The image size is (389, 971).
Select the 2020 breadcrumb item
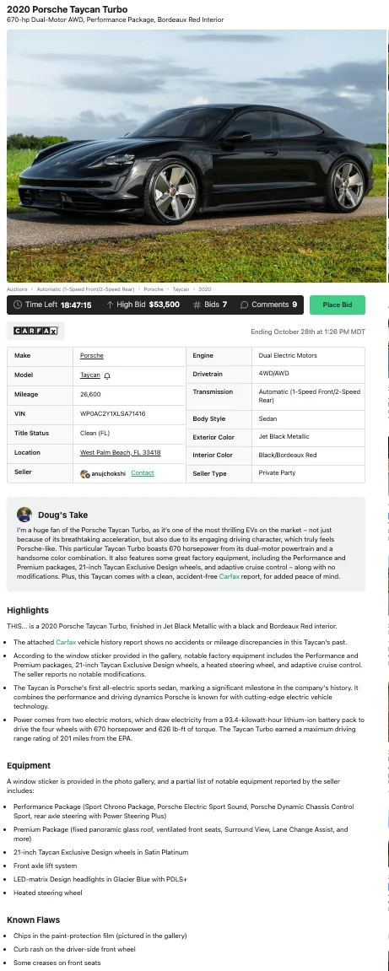click(x=204, y=289)
